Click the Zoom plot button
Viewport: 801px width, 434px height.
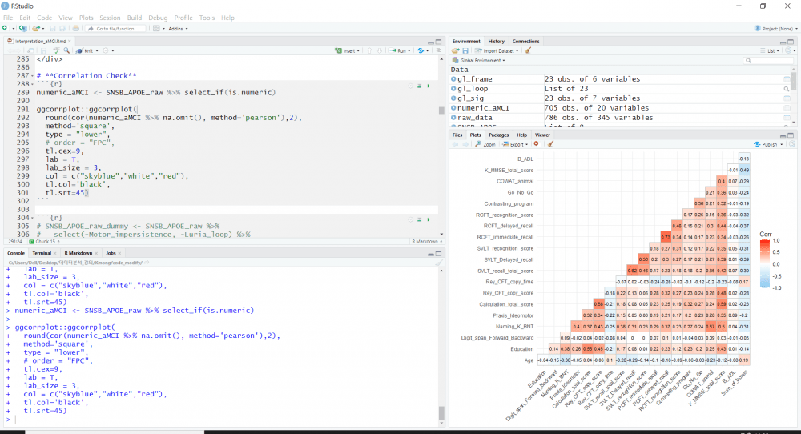pyautogui.click(x=486, y=145)
